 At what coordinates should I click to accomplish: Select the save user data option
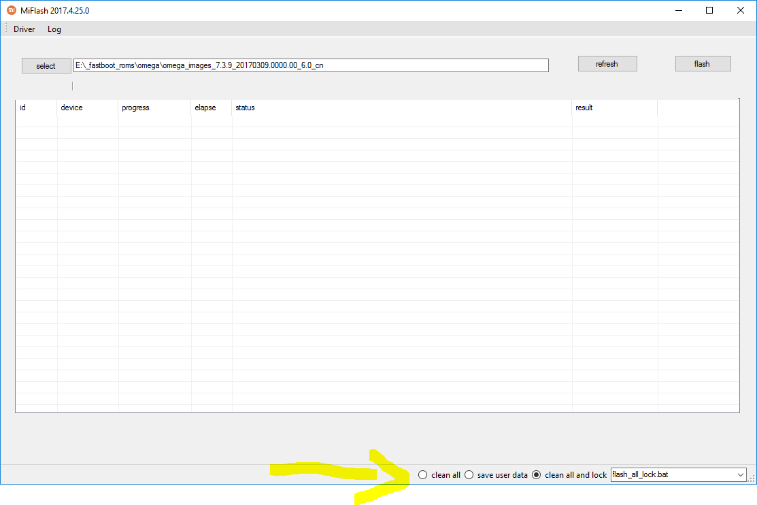[496, 475]
